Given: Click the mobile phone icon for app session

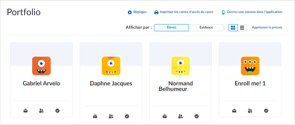Looking at the screenshot, I should click(223, 12).
